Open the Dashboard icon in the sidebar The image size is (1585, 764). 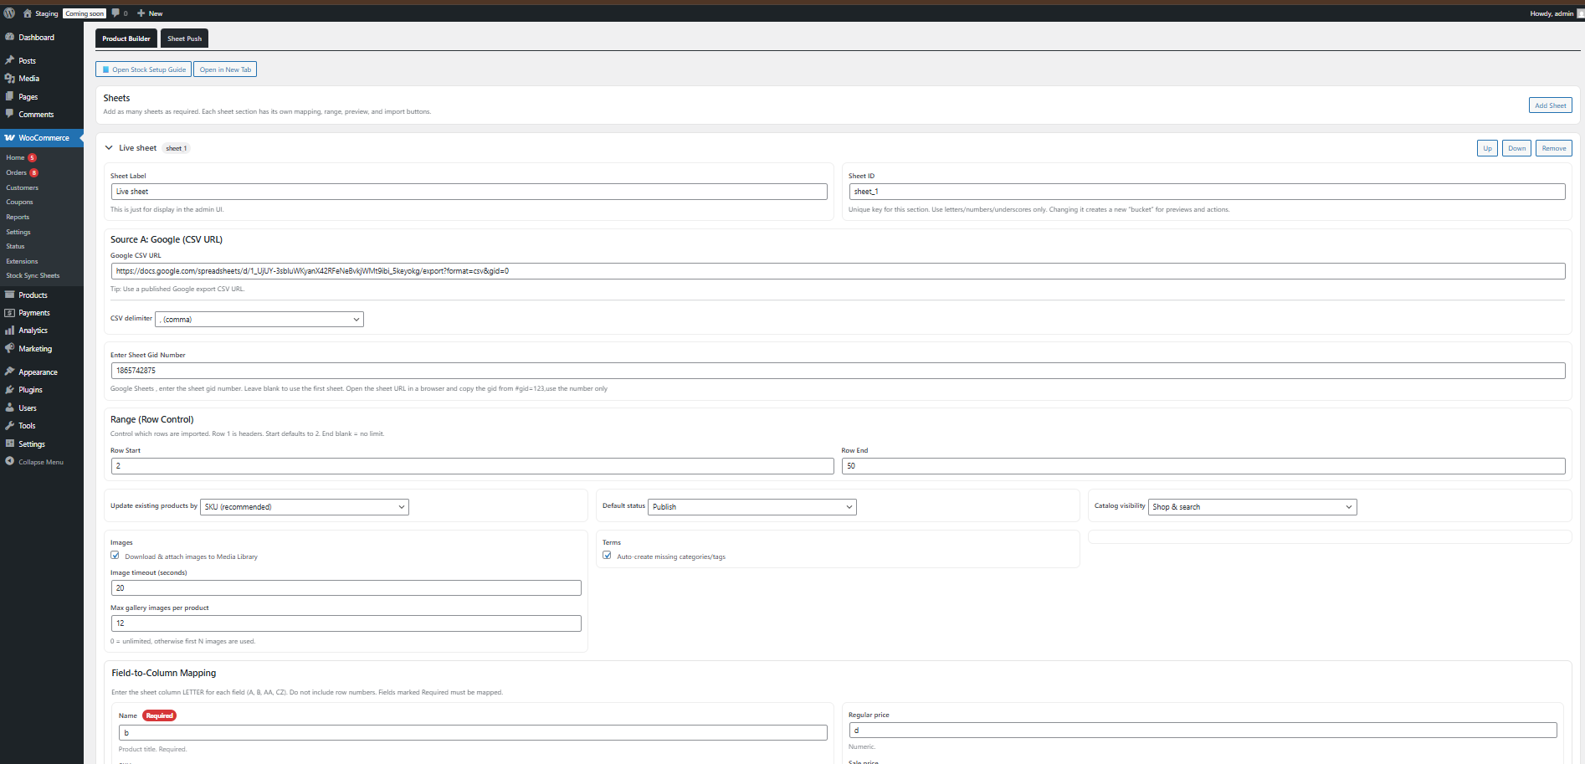point(11,37)
